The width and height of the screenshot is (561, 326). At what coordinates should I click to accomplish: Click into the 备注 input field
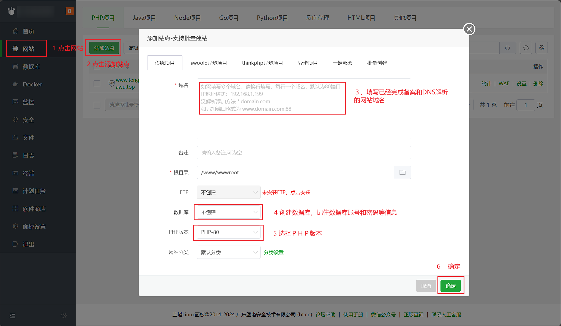pos(304,153)
